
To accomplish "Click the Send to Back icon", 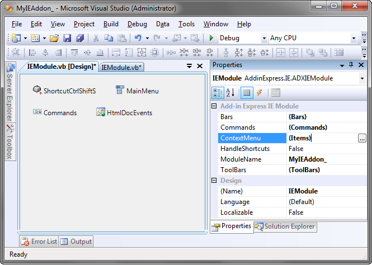I will (323, 53).
